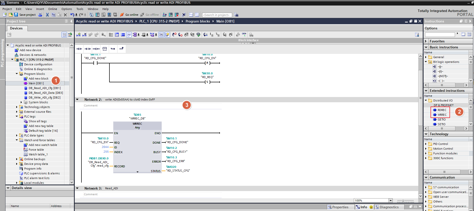
Task: Select the WRREC instruction in Extended instructions
Action: pyautogui.click(x=442, y=115)
